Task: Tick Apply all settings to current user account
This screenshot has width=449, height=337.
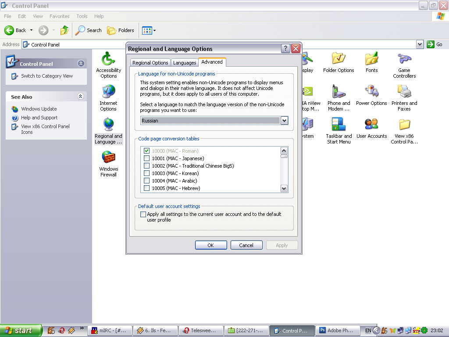Action: click(143, 215)
